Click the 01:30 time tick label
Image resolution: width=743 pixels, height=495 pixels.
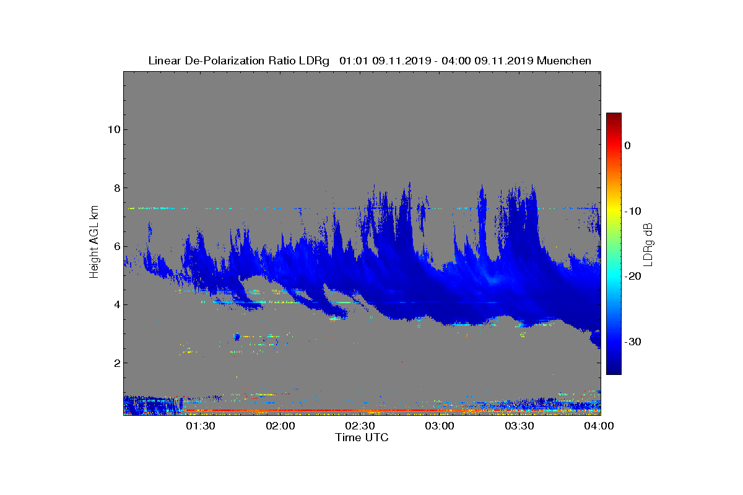pyautogui.click(x=201, y=426)
